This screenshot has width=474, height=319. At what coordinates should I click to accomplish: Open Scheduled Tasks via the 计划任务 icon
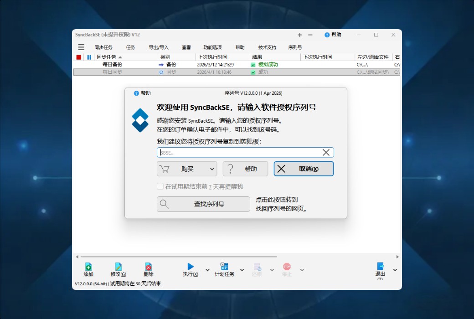tap(223, 268)
